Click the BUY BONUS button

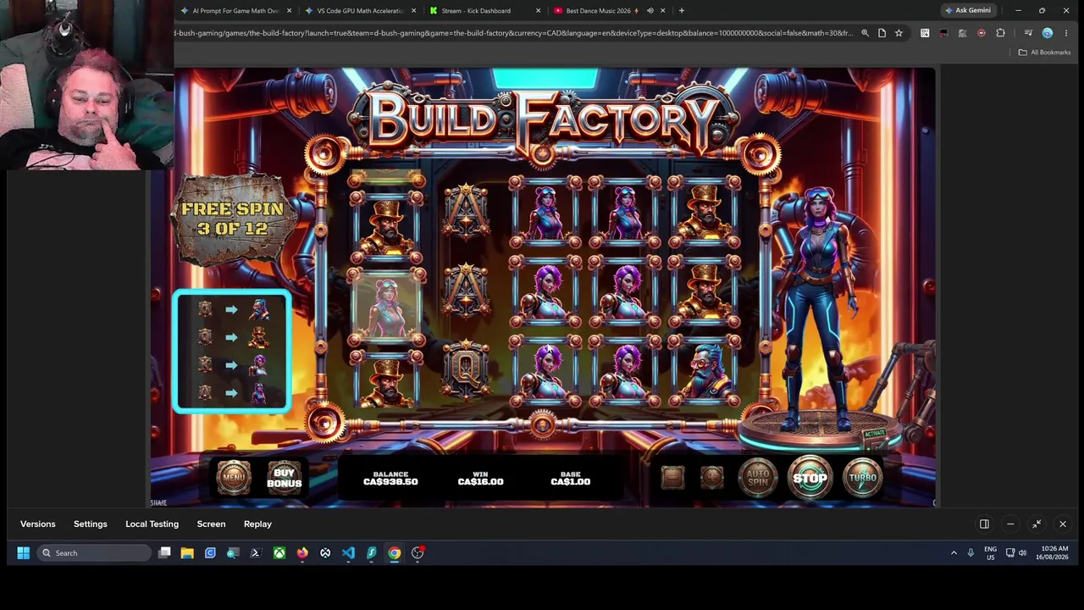[x=285, y=478]
